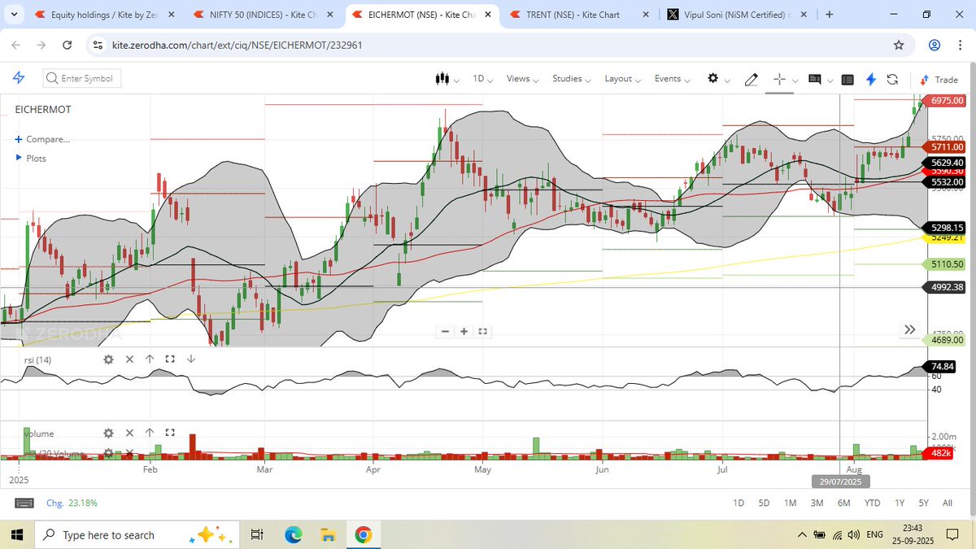Open Microsoft Edge from taskbar
The image size is (976, 549).
293,534
